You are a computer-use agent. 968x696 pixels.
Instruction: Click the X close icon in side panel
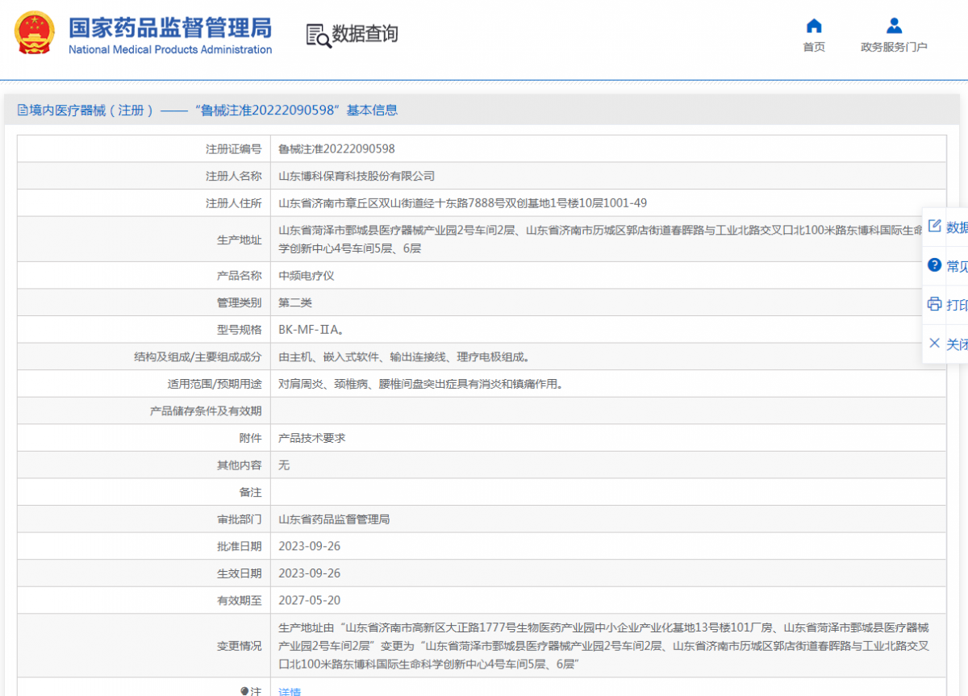[936, 344]
